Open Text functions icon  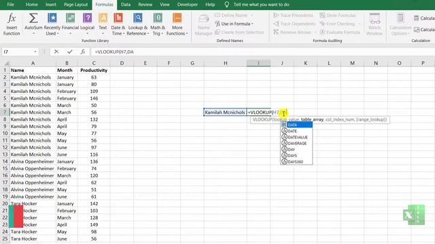pos(103,18)
